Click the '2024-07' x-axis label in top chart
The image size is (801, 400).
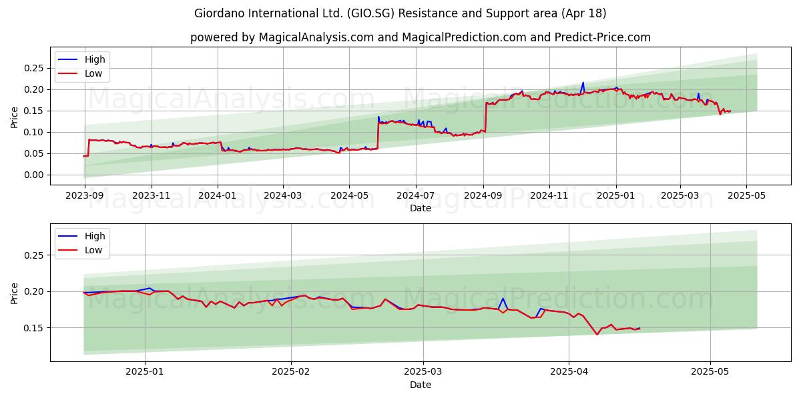[x=417, y=196]
